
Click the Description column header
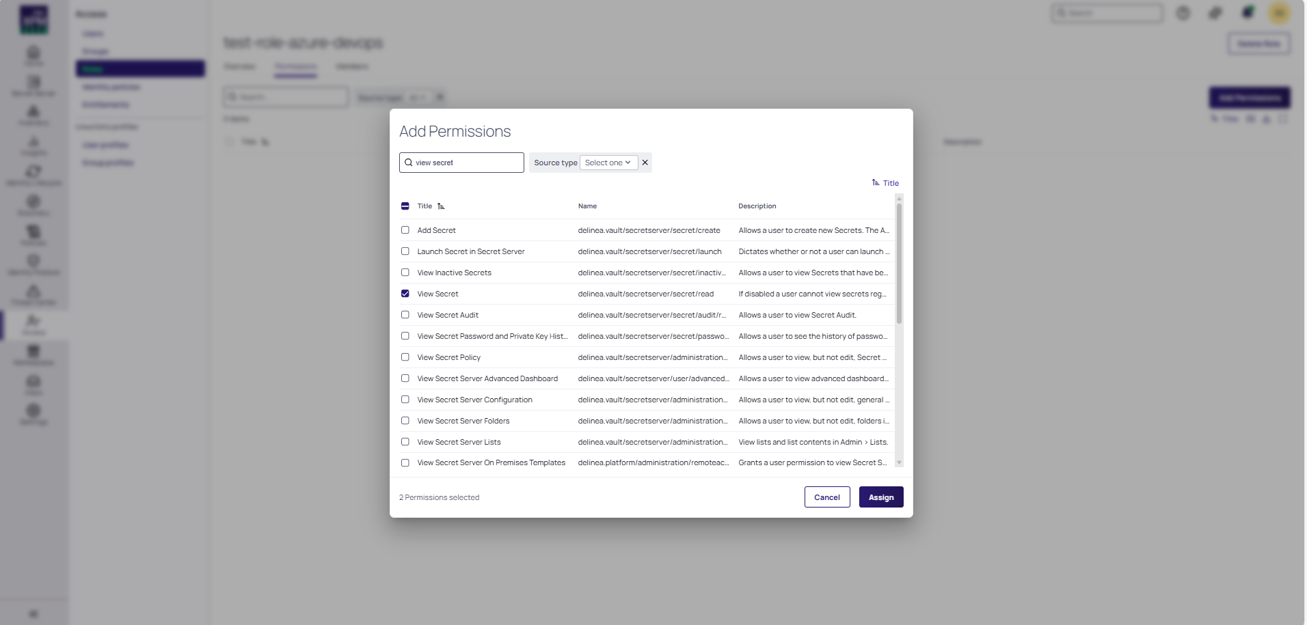757,206
